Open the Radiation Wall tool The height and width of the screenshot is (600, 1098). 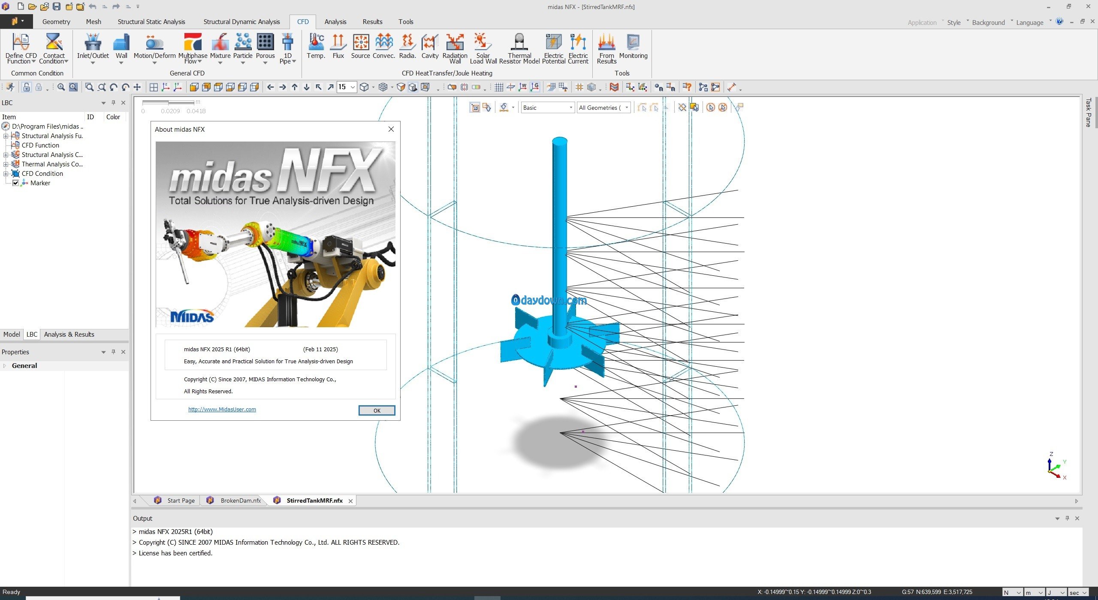coord(455,48)
